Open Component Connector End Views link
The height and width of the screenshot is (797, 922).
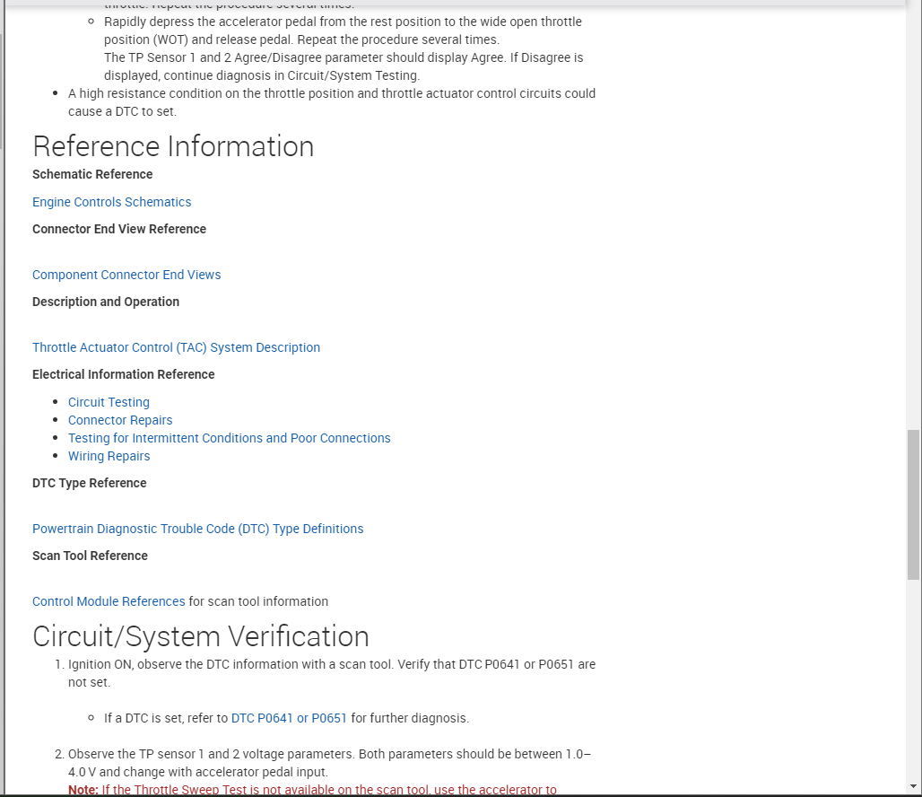coord(126,275)
